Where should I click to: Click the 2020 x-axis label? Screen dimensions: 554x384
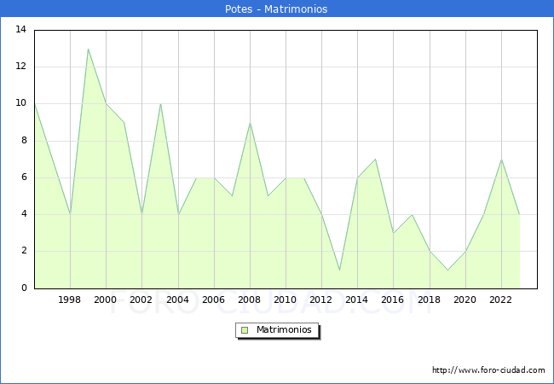tap(465, 300)
